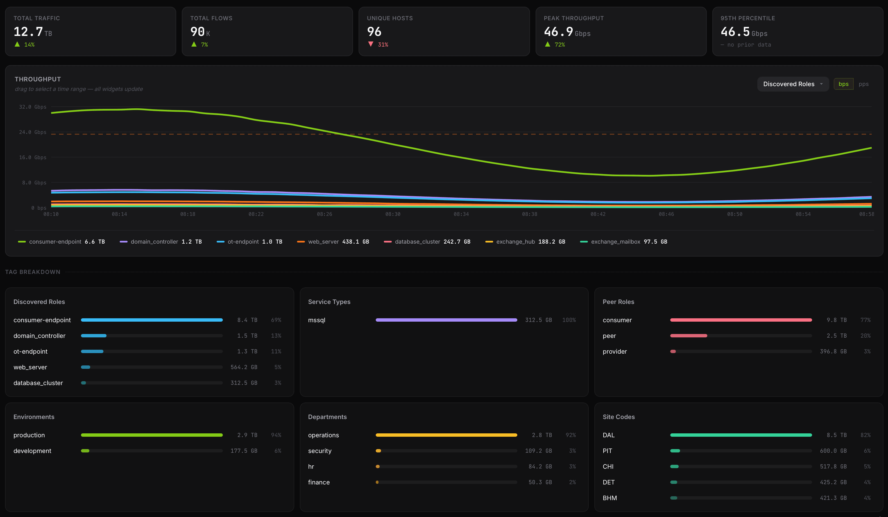Click the green consumer-endpoint color marker
This screenshot has height=517, width=888.
pos(22,242)
